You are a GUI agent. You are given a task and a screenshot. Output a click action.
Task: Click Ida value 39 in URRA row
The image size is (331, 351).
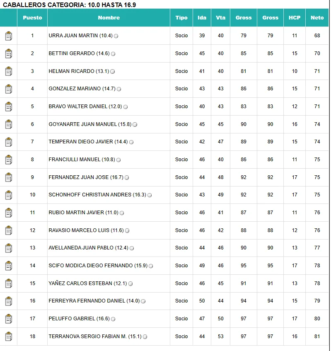coord(202,36)
